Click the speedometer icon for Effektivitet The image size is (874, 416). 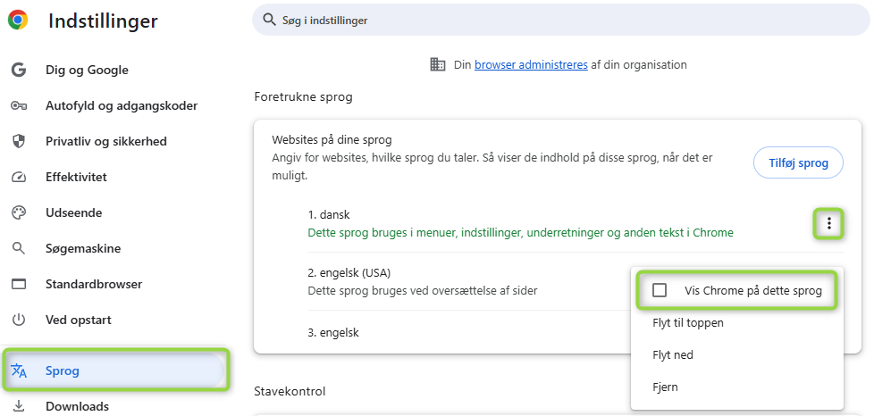pos(19,178)
